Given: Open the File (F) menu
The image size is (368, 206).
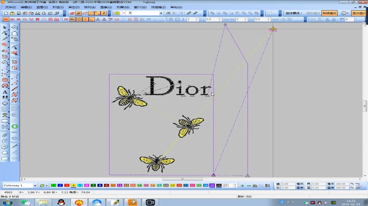Looking at the screenshot, I should (x=10, y=7).
